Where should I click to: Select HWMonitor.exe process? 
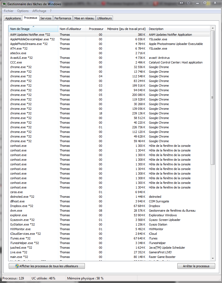pos(109,229)
